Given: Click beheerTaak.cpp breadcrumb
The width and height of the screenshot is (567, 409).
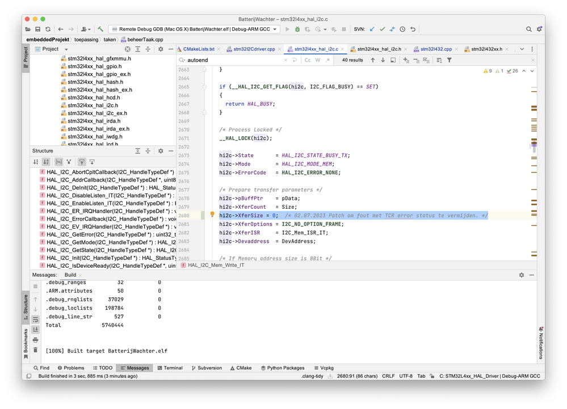Looking at the screenshot, I should click(x=142, y=39).
